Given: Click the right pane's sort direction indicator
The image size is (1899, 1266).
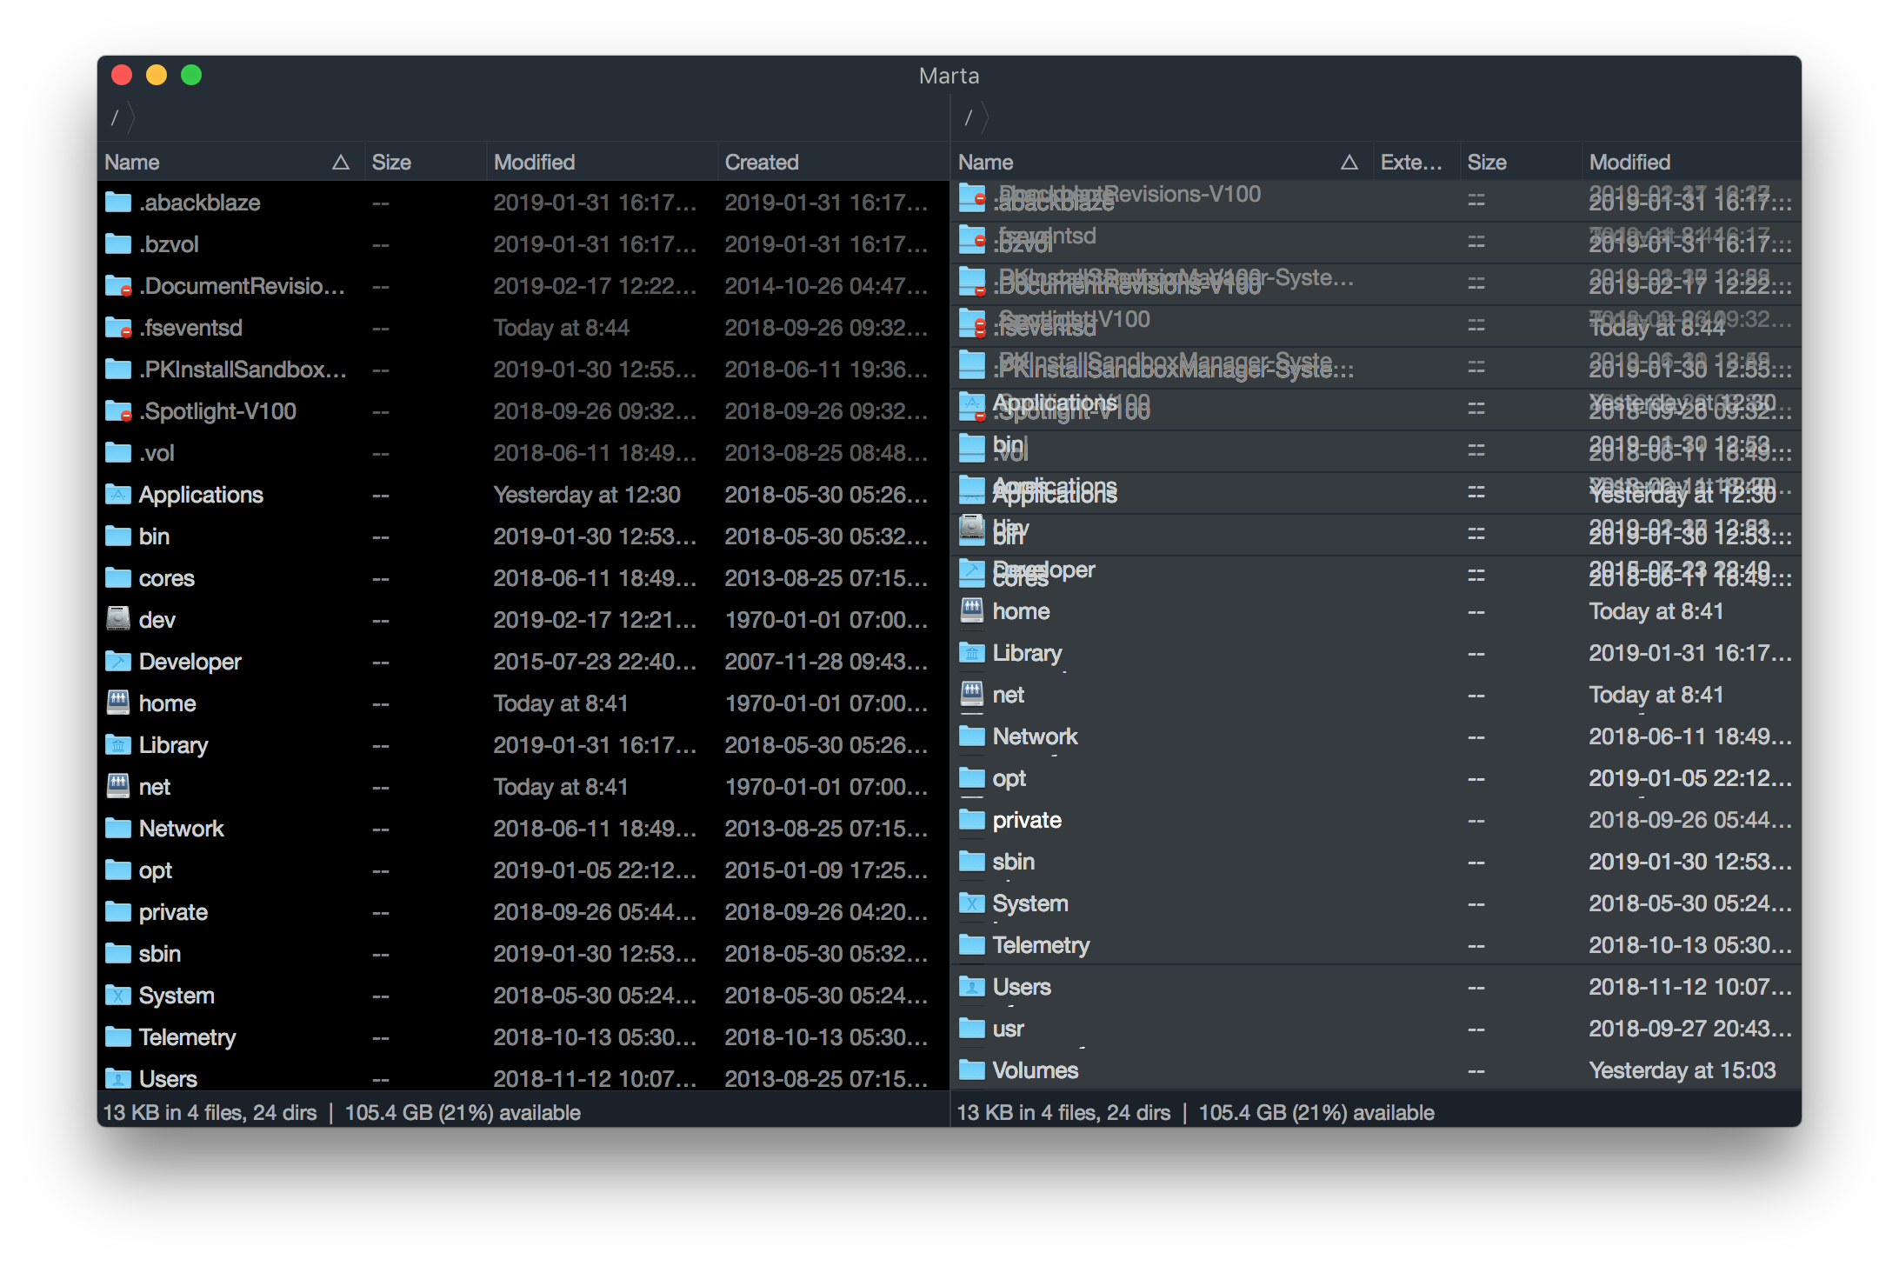Looking at the screenshot, I should pyautogui.click(x=1349, y=162).
